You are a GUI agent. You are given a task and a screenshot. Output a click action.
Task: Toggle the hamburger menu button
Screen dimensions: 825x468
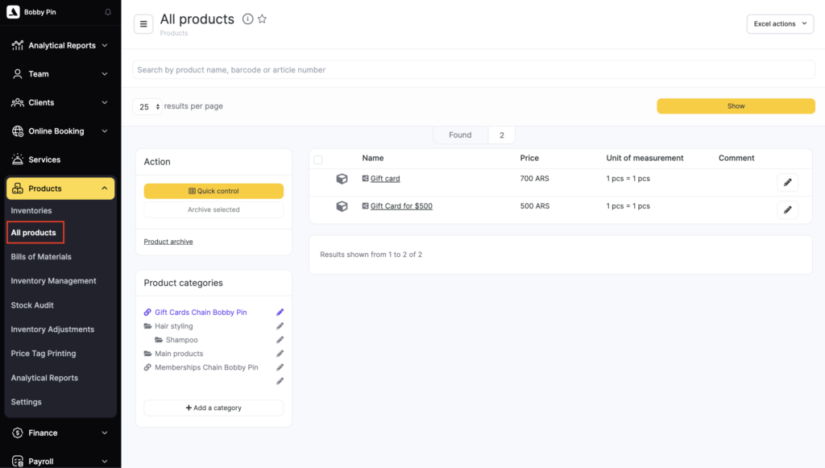pyautogui.click(x=143, y=24)
